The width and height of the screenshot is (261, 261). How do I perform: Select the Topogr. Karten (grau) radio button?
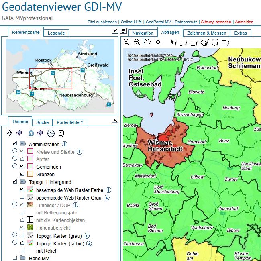point(15,235)
